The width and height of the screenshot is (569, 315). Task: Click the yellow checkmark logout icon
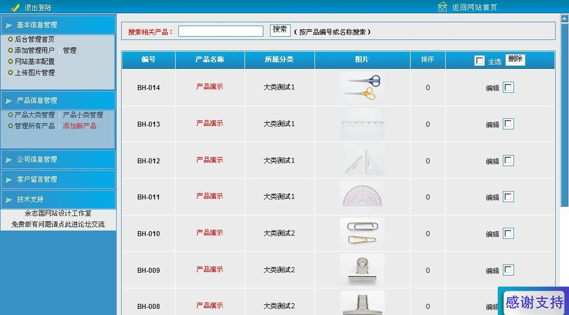(15, 7)
